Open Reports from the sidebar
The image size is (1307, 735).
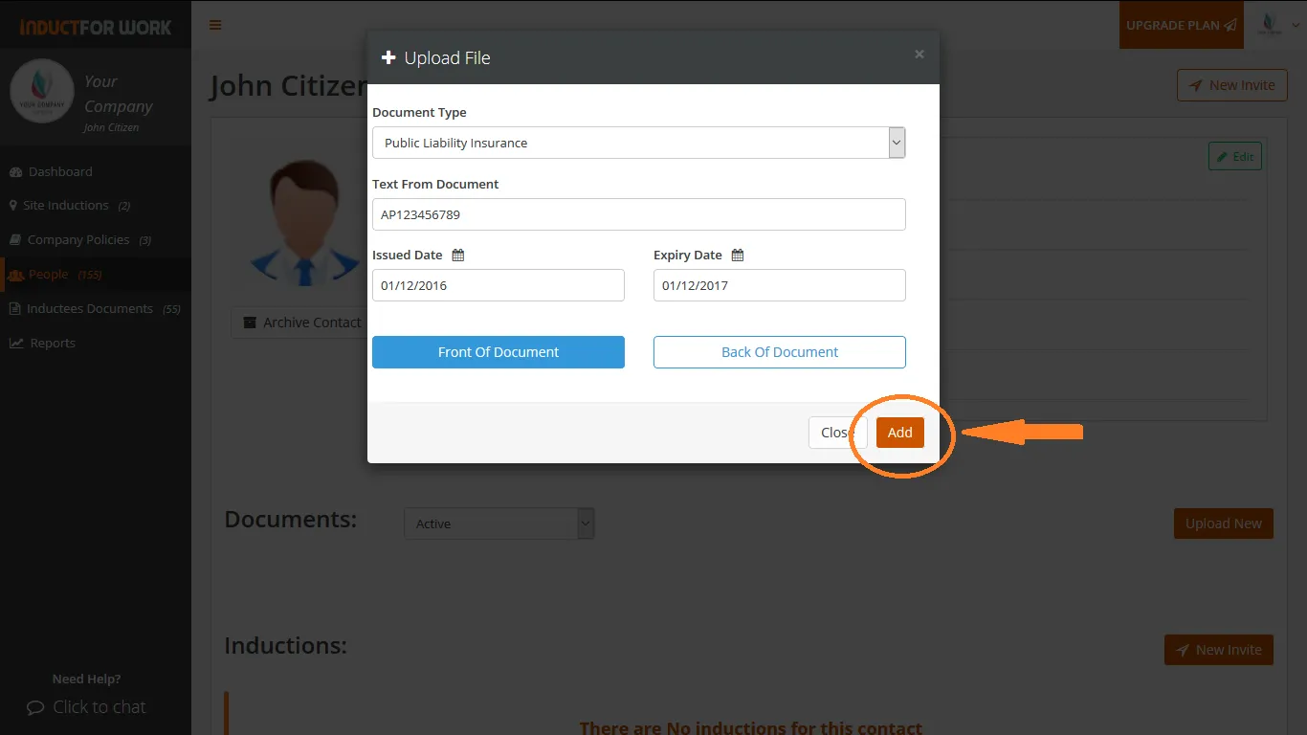pyautogui.click(x=52, y=344)
